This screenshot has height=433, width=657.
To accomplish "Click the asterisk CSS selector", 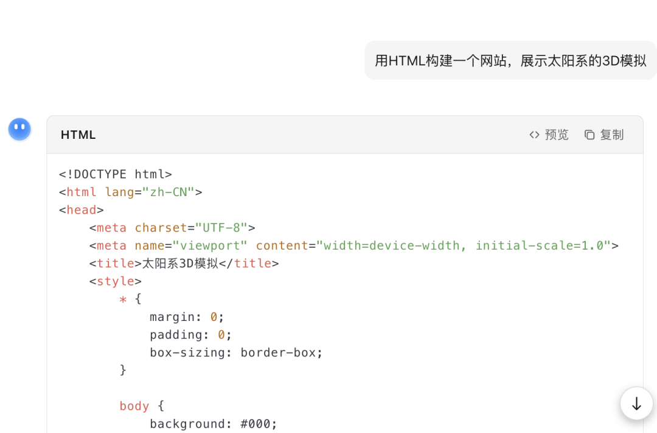I will (123, 299).
